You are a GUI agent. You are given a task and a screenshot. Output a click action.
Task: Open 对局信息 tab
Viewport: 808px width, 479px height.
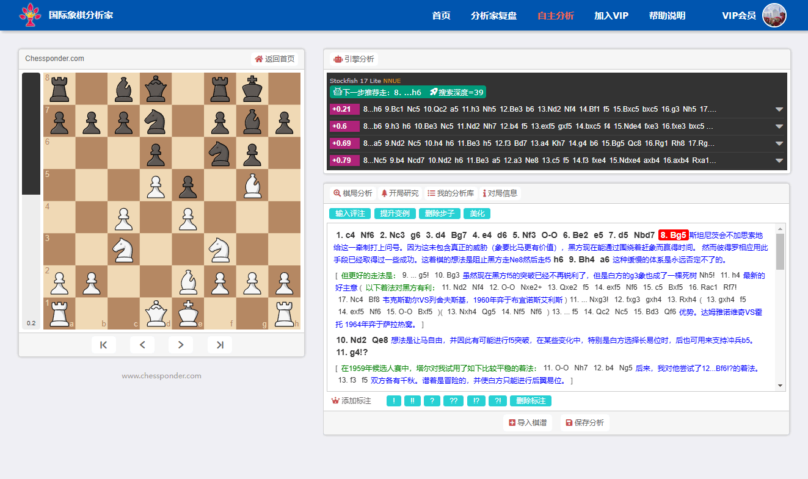point(500,193)
